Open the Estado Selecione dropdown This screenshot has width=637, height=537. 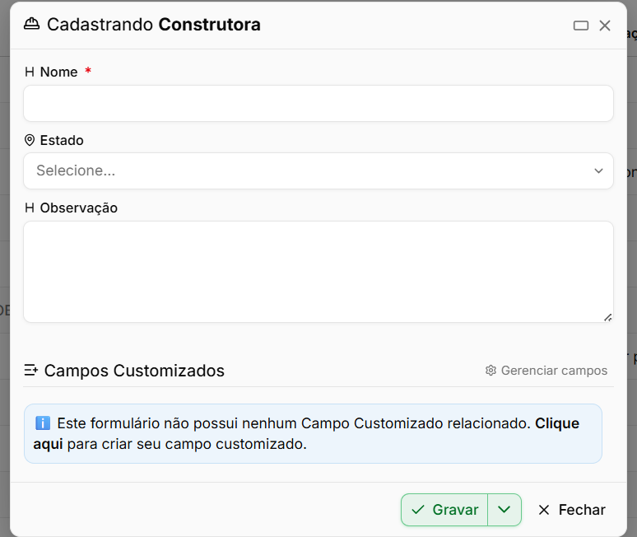(x=318, y=170)
